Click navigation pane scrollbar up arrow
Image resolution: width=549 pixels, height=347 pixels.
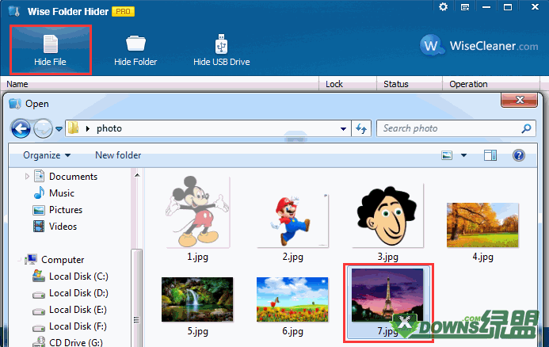(x=137, y=175)
